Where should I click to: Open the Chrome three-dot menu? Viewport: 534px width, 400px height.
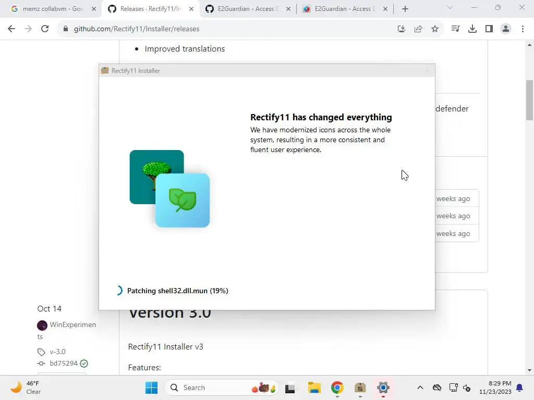pyautogui.click(x=523, y=29)
